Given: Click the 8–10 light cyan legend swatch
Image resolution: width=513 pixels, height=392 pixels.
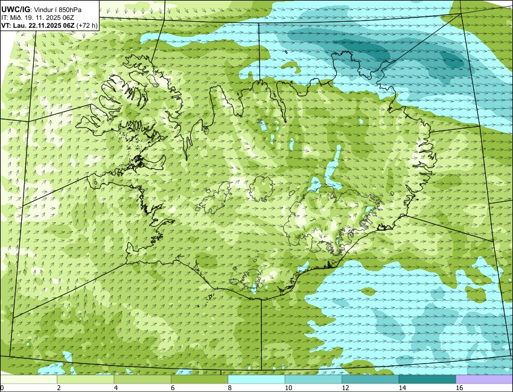Looking at the screenshot, I should (x=256, y=379).
